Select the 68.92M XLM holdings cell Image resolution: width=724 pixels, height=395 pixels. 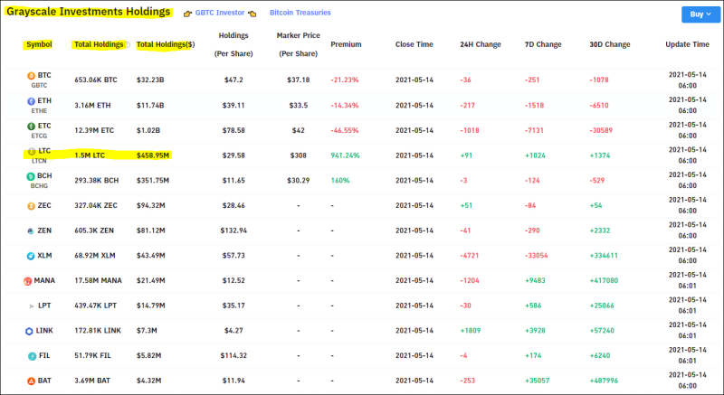(96, 255)
